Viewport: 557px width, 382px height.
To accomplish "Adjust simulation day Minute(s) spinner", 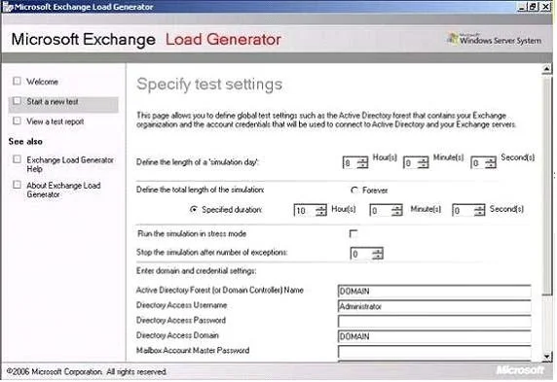I will point(423,163).
